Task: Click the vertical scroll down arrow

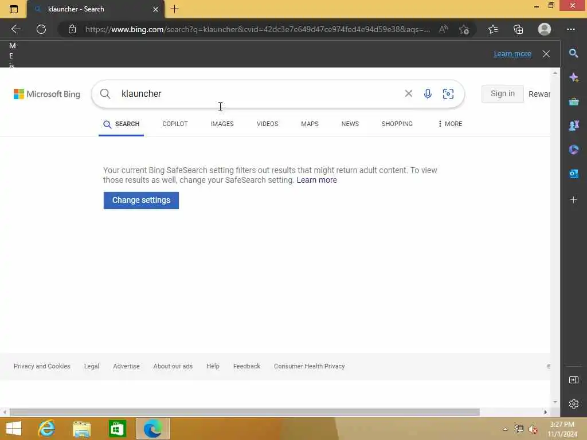Action: (555, 402)
